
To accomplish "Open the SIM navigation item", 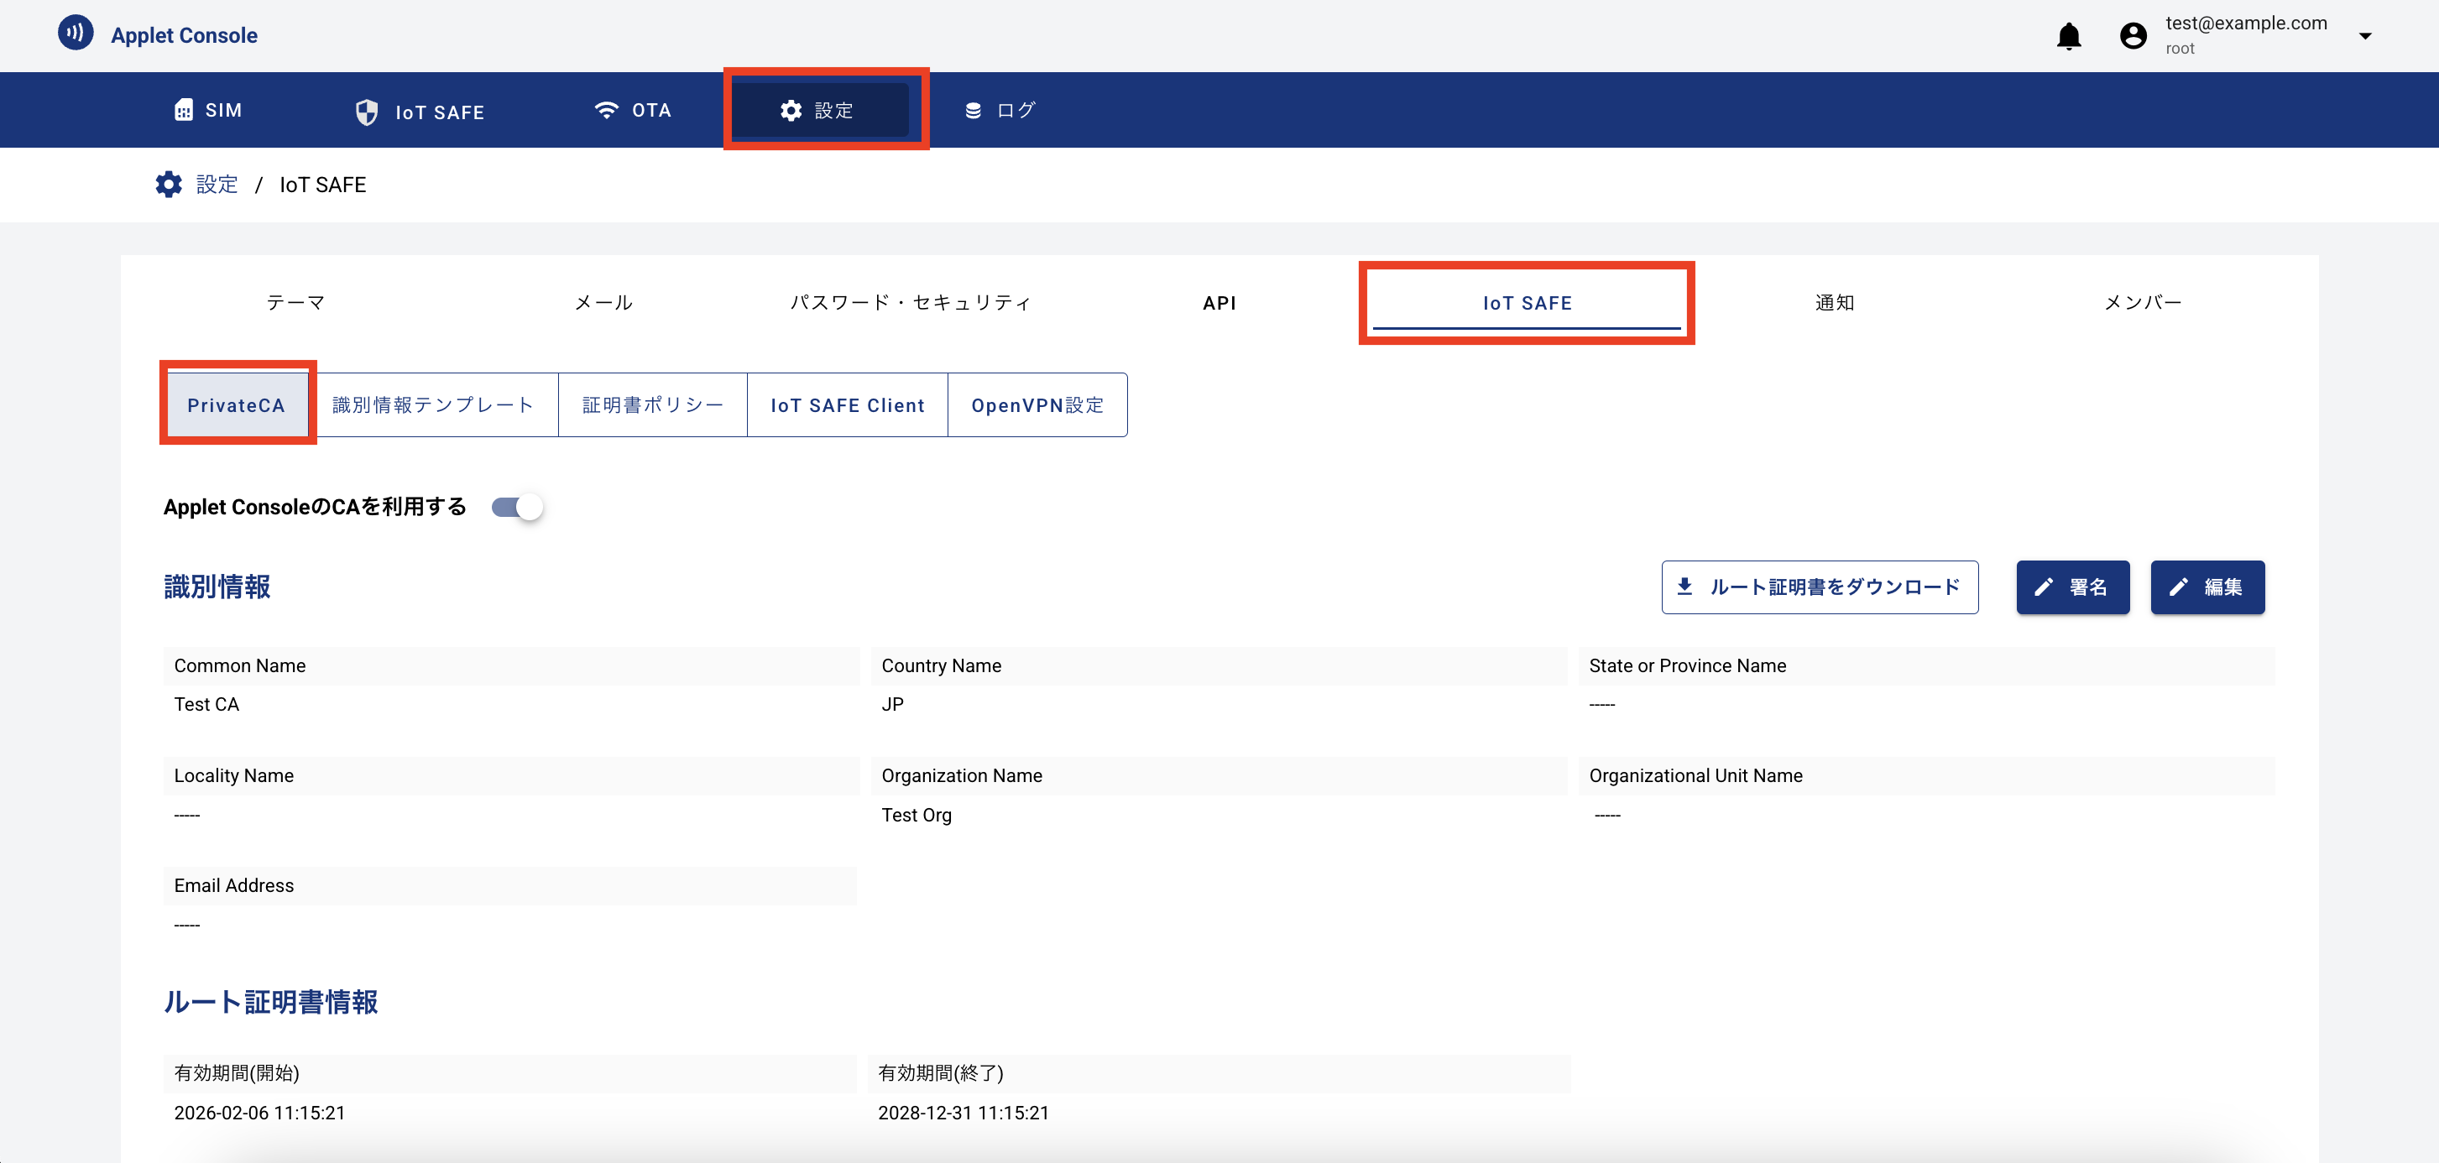I will pos(208,110).
